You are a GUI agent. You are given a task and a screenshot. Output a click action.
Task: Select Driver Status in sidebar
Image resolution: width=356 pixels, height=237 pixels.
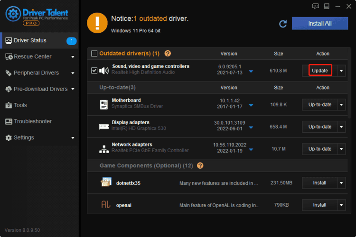click(x=39, y=41)
